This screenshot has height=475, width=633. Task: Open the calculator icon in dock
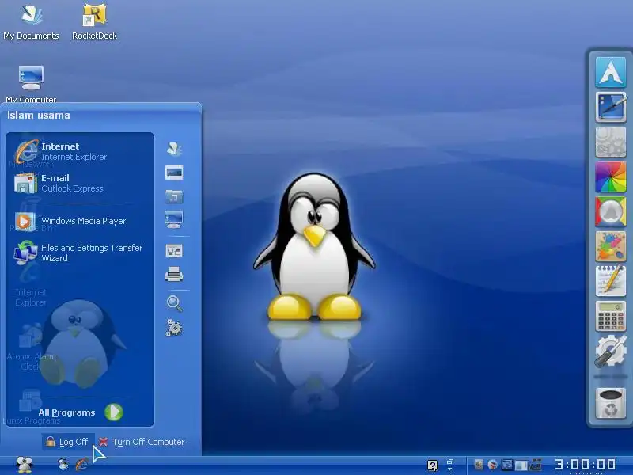click(610, 316)
